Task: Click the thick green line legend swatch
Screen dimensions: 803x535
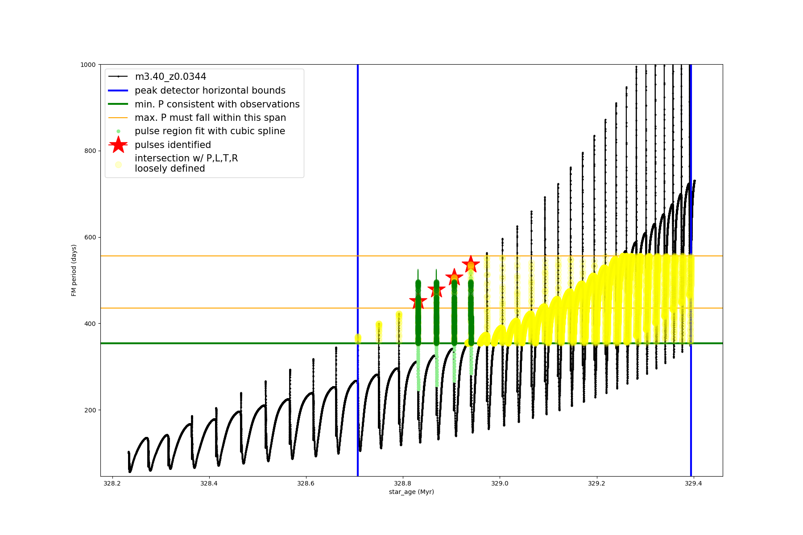Action: pyautogui.click(x=118, y=104)
